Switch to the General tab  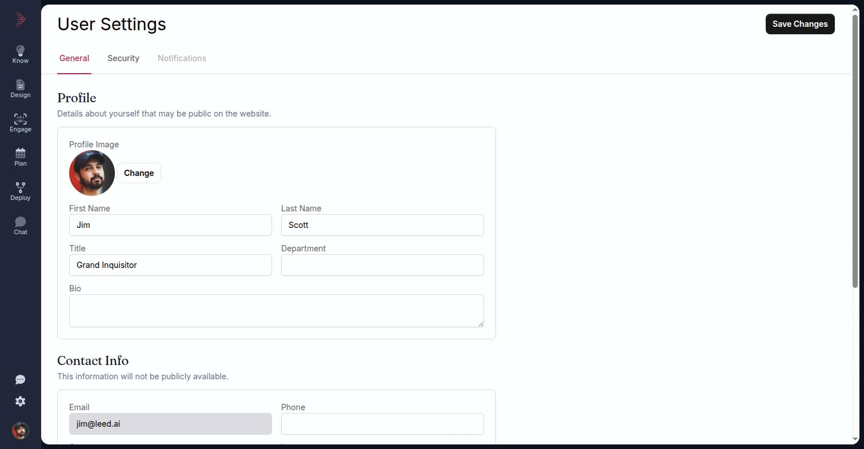pyautogui.click(x=74, y=58)
